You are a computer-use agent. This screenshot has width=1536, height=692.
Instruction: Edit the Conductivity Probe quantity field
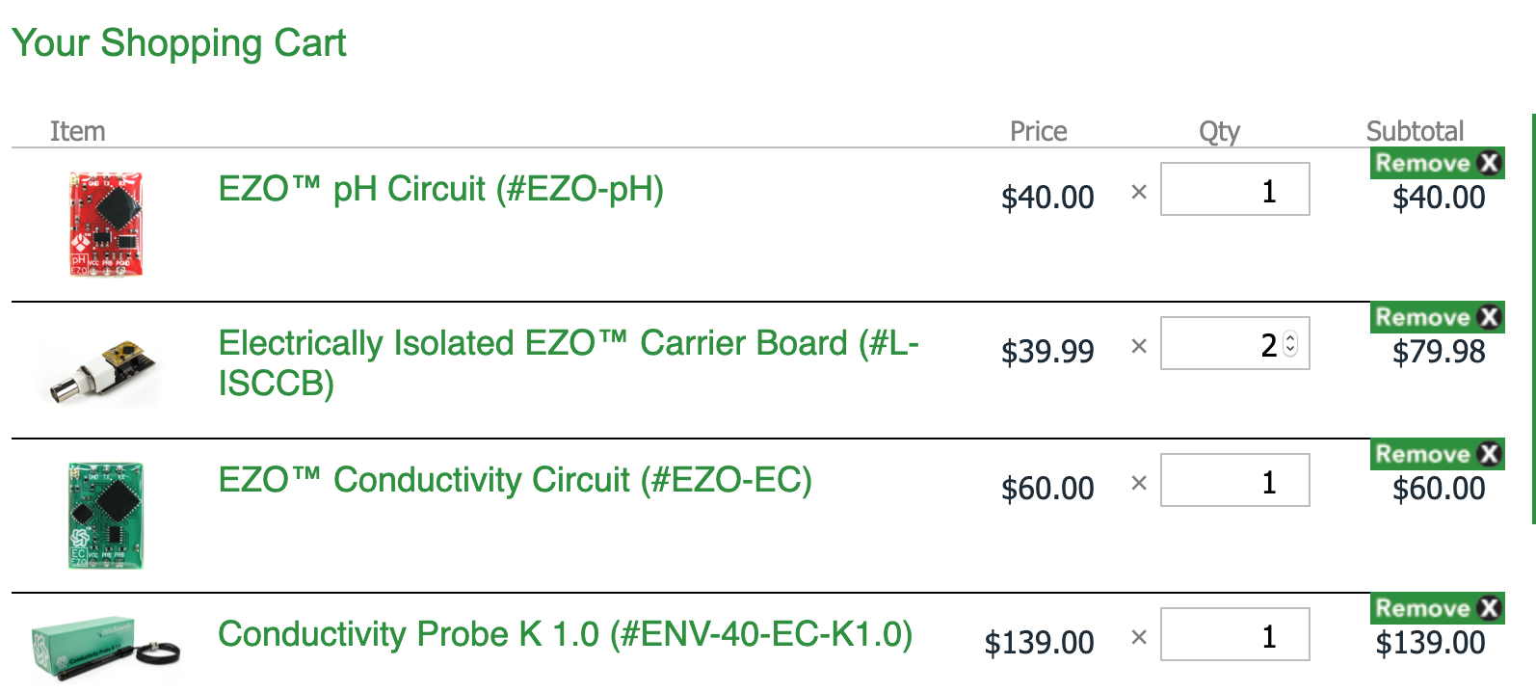pyautogui.click(x=1233, y=635)
